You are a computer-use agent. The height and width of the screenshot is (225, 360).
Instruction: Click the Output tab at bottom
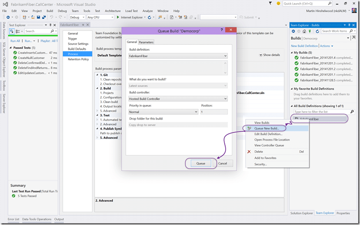pos(59,219)
